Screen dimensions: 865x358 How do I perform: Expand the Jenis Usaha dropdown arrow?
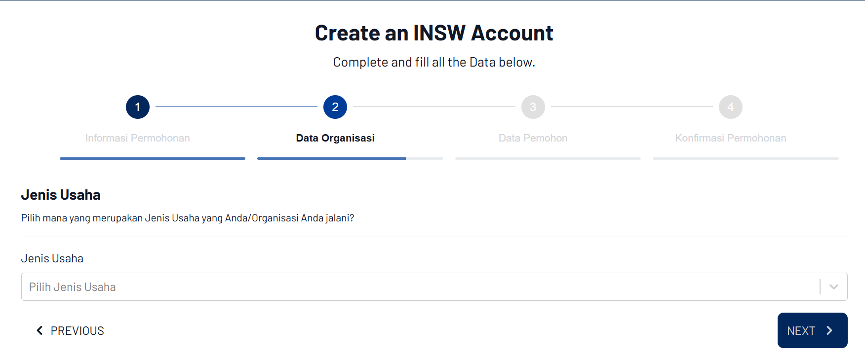coord(834,287)
